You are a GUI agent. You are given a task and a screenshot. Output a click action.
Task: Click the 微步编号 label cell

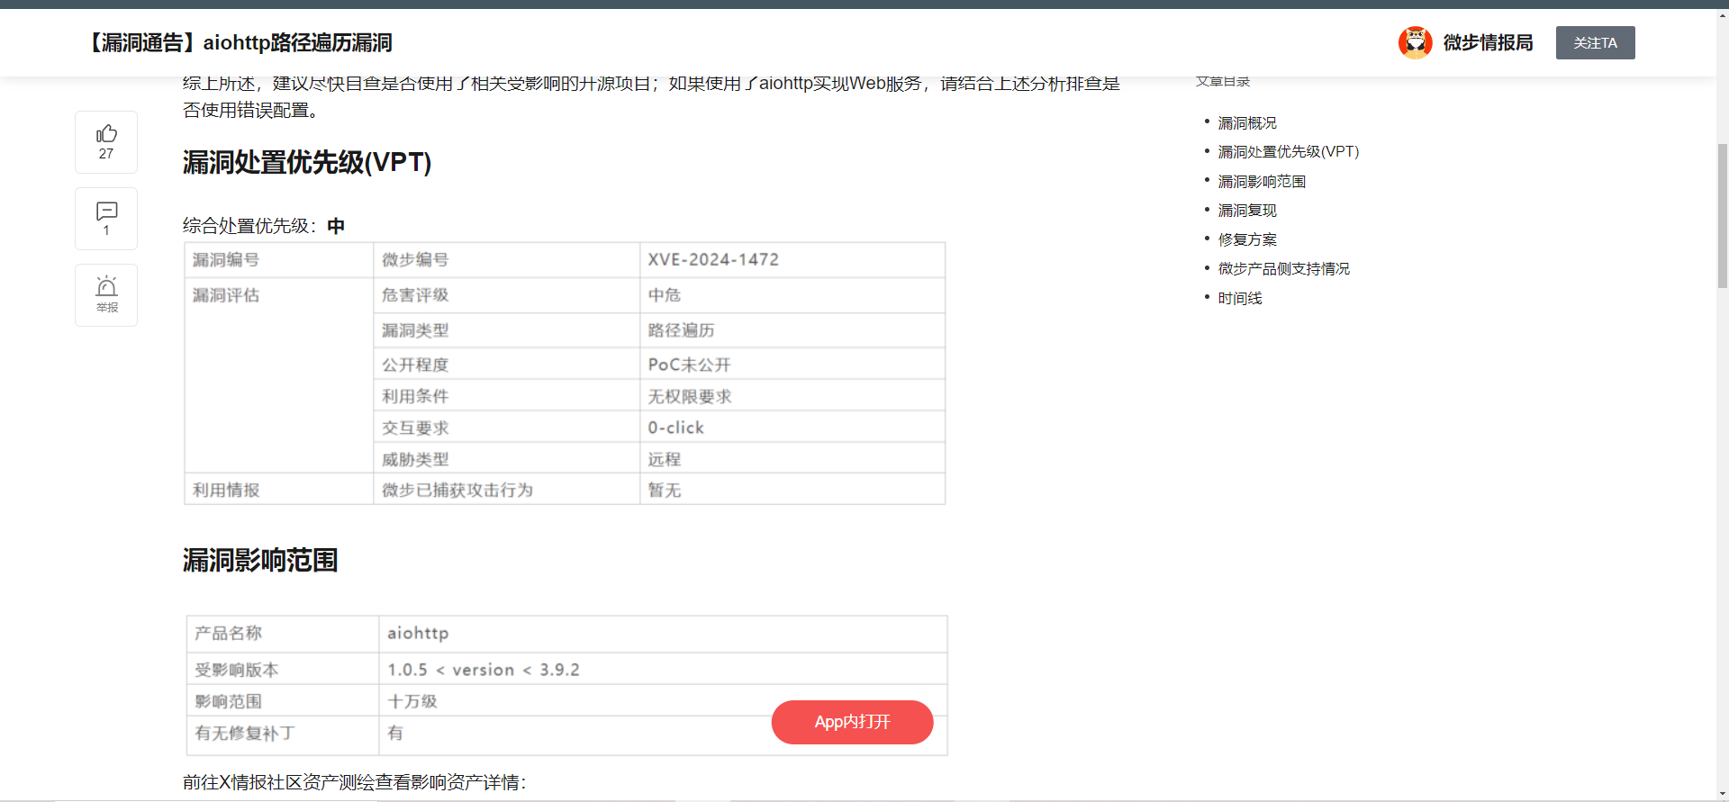pos(507,259)
